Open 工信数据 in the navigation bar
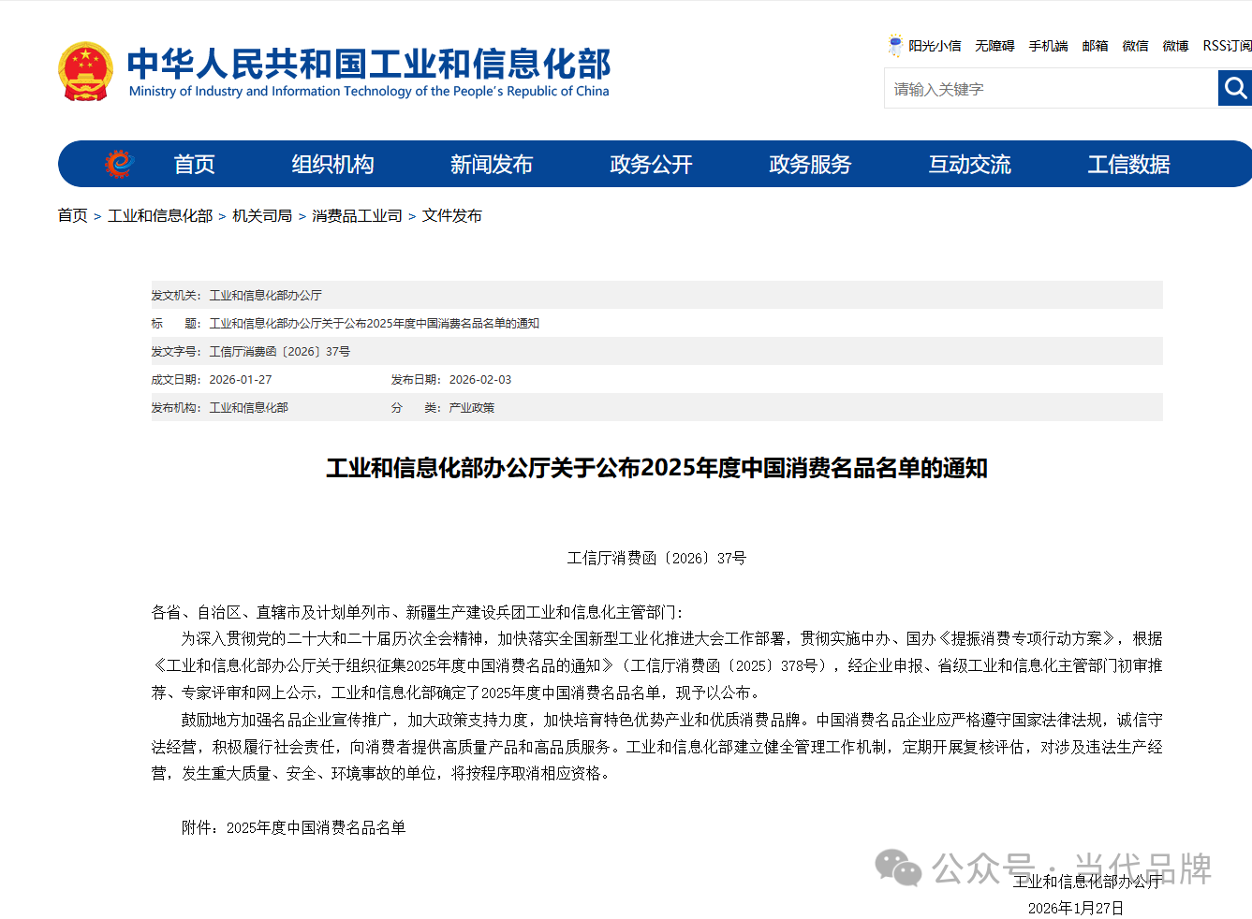 pos(1128,165)
